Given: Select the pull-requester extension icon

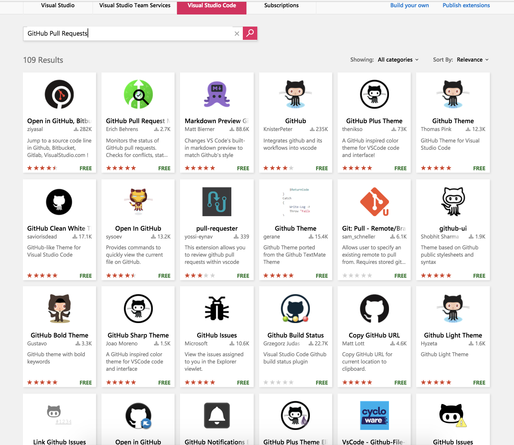Looking at the screenshot, I should (217, 202).
